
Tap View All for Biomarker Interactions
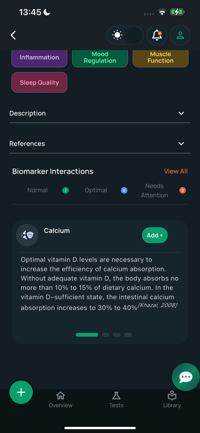[176, 171]
